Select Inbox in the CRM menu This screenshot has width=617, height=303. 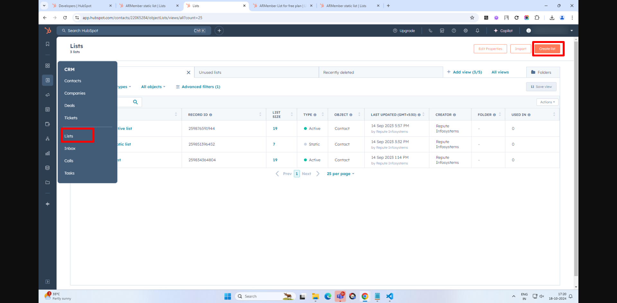(70, 148)
